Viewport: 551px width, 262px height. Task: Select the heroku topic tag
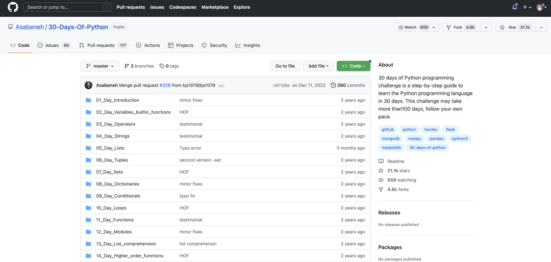click(431, 129)
